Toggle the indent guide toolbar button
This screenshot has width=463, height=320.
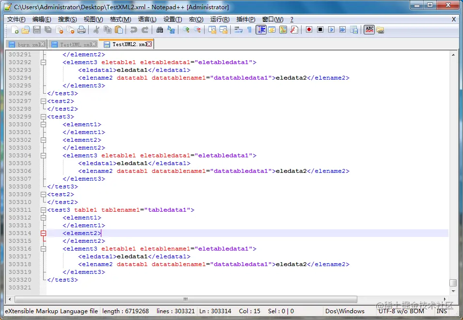point(261,30)
